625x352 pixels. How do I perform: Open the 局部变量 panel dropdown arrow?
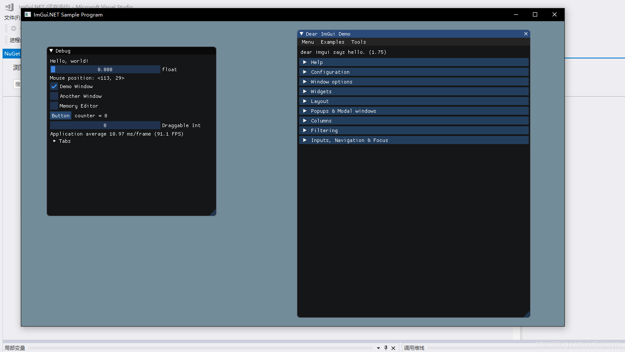pyautogui.click(x=378, y=348)
